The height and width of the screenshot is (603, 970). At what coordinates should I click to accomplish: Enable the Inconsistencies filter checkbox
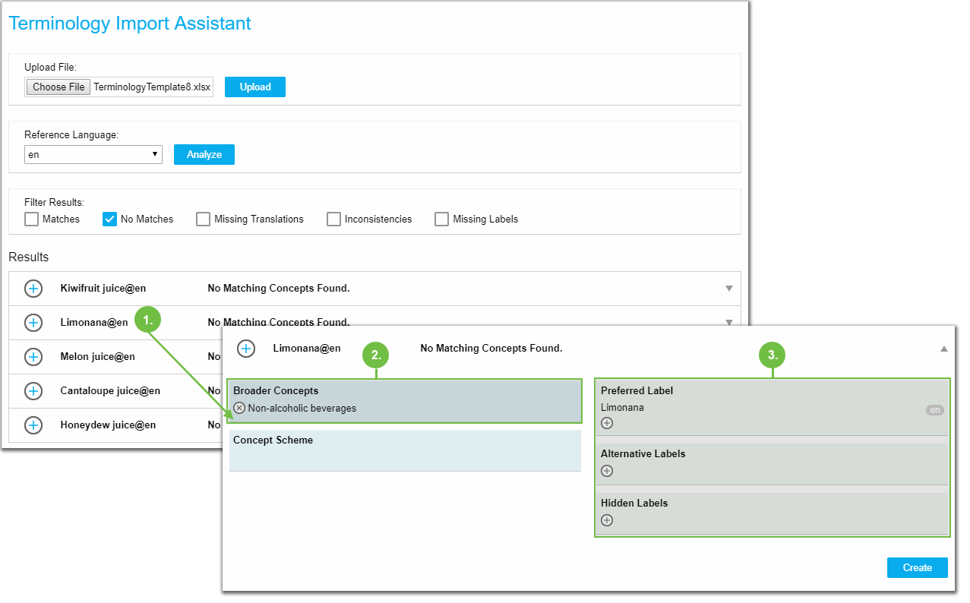click(333, 219)
